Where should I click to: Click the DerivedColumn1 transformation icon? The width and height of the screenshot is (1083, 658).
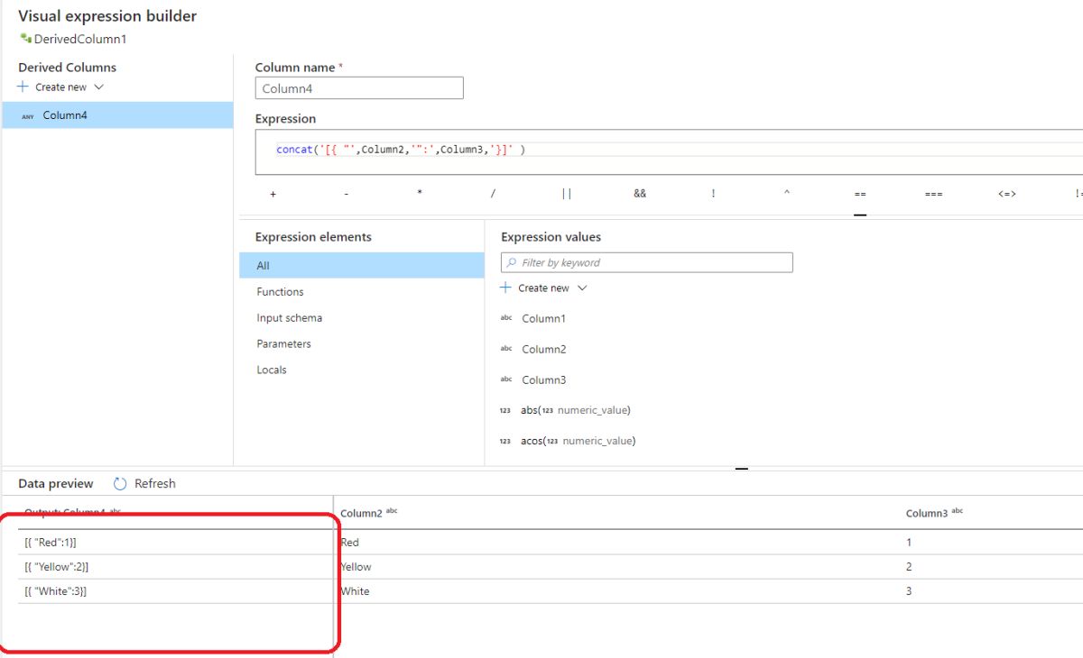[24, 40]
